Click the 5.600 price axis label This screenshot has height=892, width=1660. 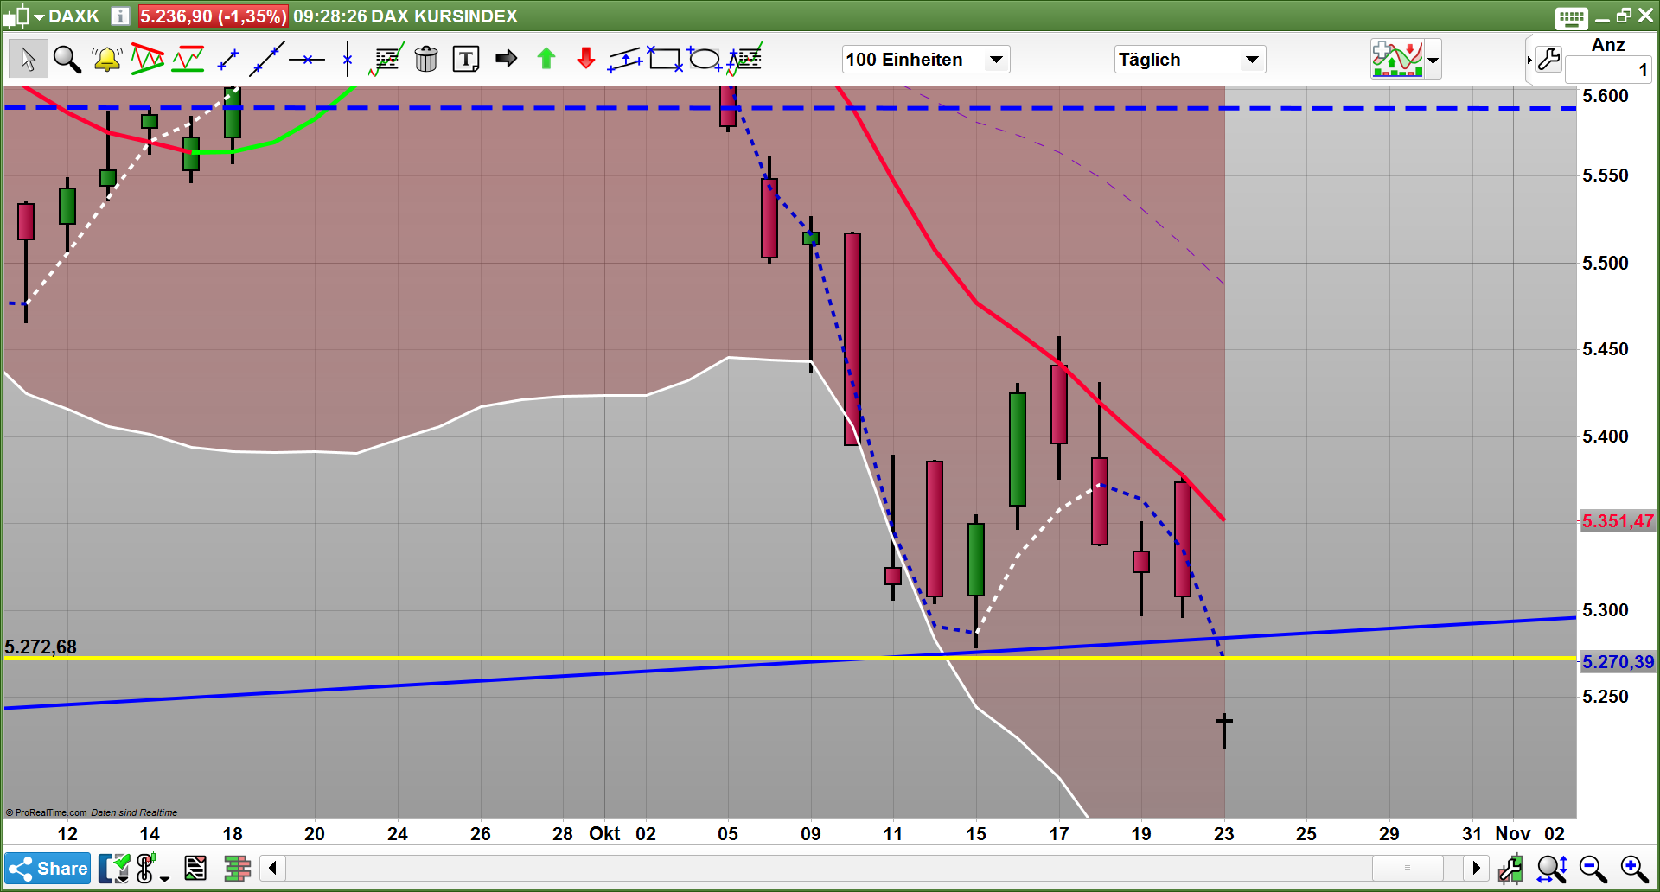coord(1606,96)
